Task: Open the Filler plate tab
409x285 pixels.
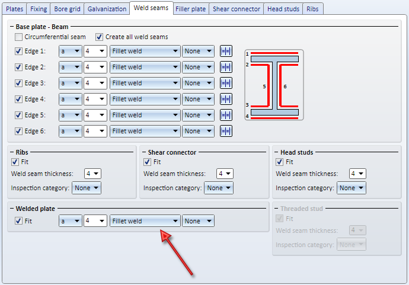Action: 190,9
